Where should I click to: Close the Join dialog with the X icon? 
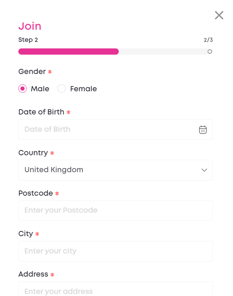tap(219, 15)
